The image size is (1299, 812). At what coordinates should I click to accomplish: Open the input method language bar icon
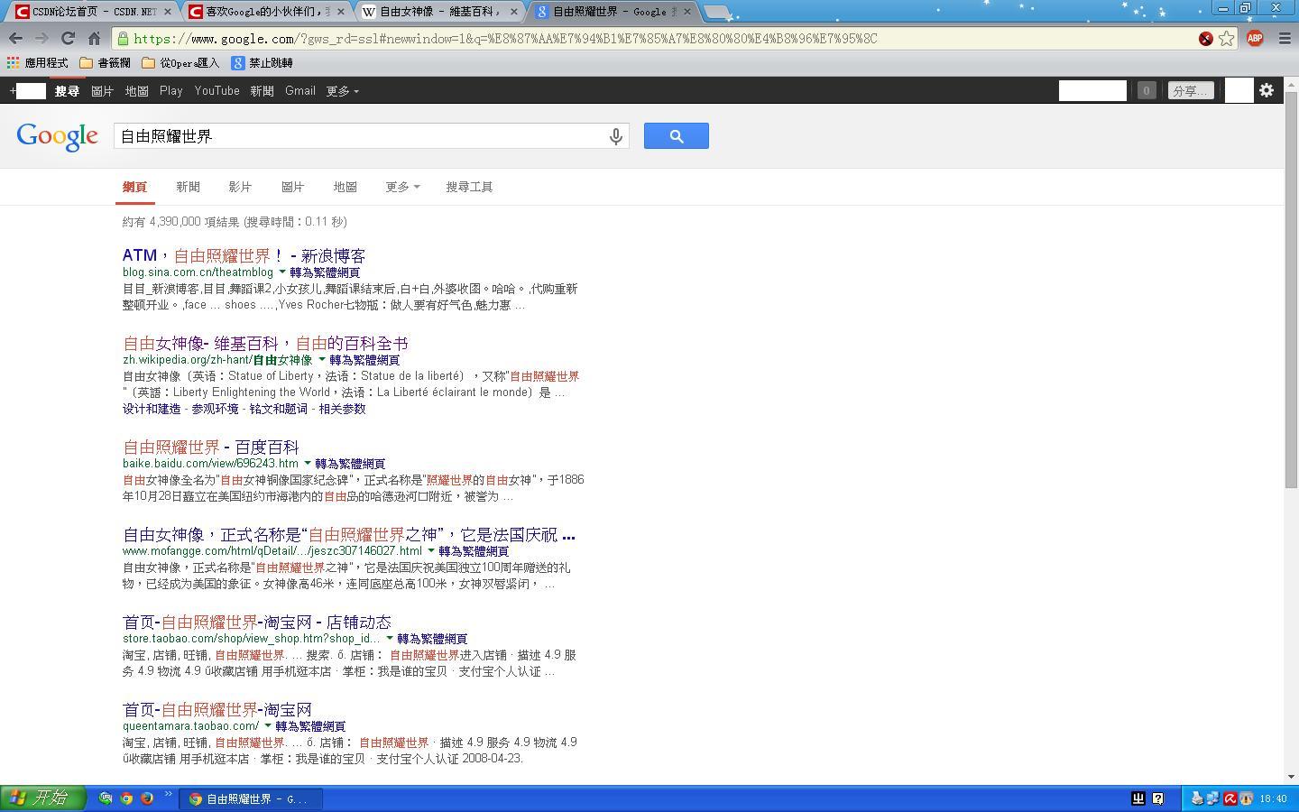click(x=1138, y=798)
